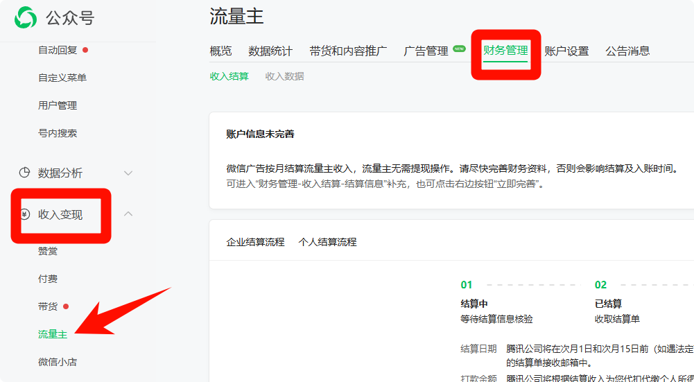This screenshot has height=382, width=694.
Task: Switch to the 带货和内容推广 tab
Action: coord(348,51)
